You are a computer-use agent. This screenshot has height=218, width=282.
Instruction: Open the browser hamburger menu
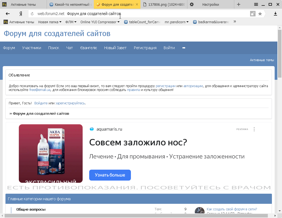click(x=256, y=4)
